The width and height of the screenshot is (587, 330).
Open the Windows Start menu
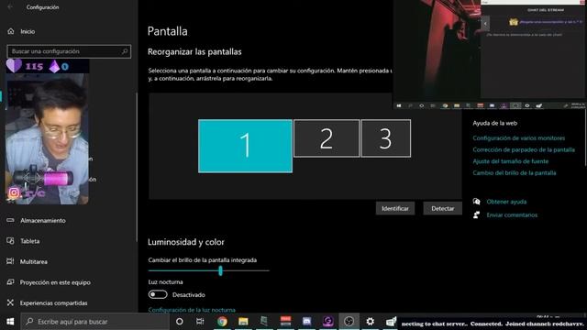[10, 322]
